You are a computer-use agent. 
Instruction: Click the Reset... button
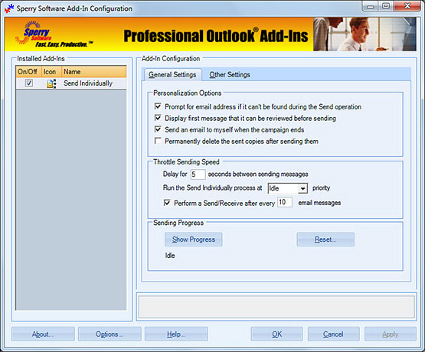pyautogui.click(x=325, y=240)
